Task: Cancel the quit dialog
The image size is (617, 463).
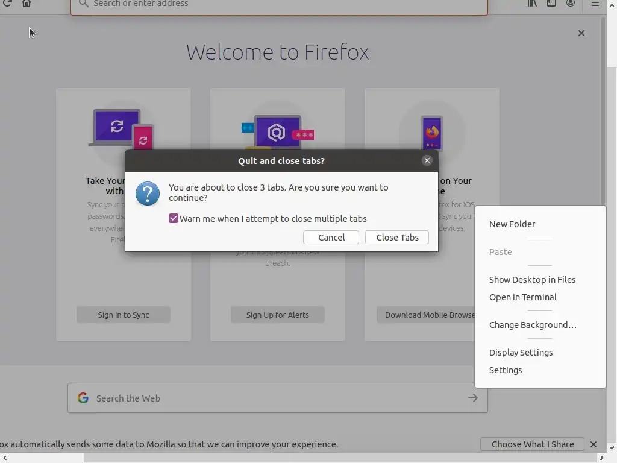Action: (x=331, y=238)
